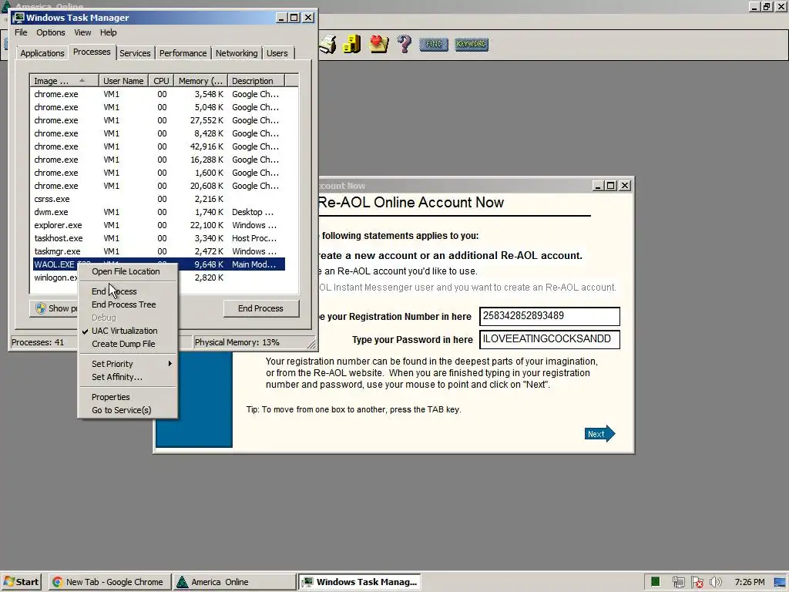Viewport: 789px width, 592px height.
Task: Click the show desktop icon in tray
Action: [780, 582]
